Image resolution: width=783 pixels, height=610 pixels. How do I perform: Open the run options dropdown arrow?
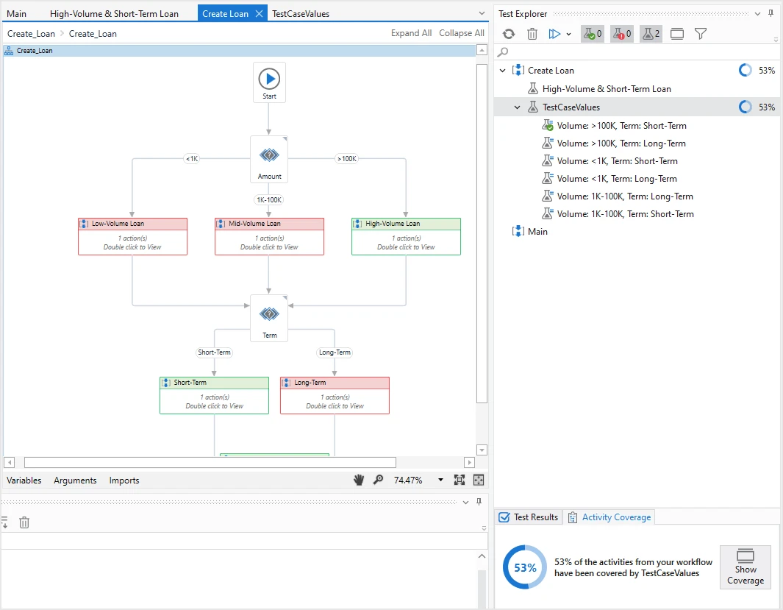tap(569, 35)
